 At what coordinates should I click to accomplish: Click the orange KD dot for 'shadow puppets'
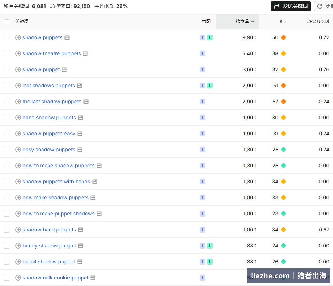click(283, 37)
